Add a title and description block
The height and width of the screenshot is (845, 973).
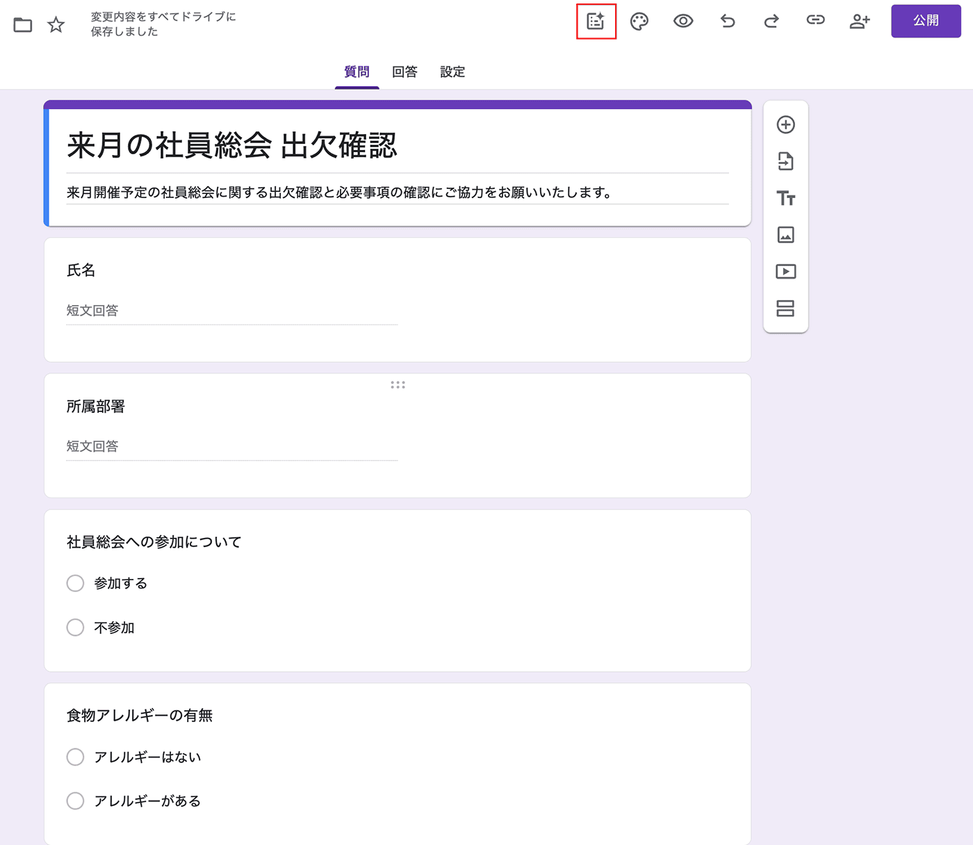pos(785,199)
